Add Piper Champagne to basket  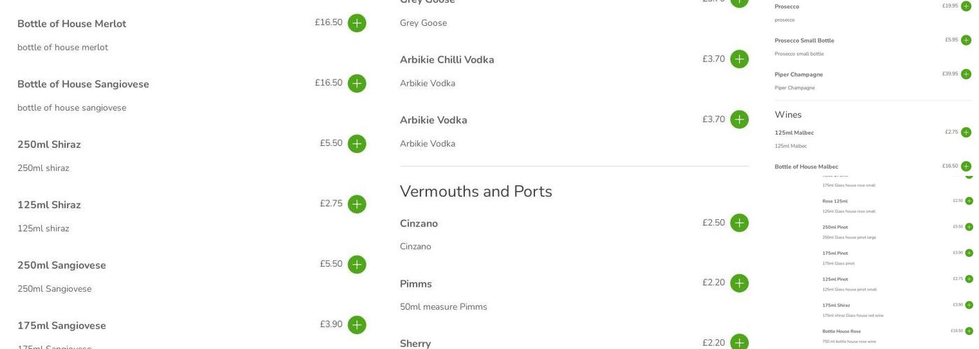click(x=966, y=74)
